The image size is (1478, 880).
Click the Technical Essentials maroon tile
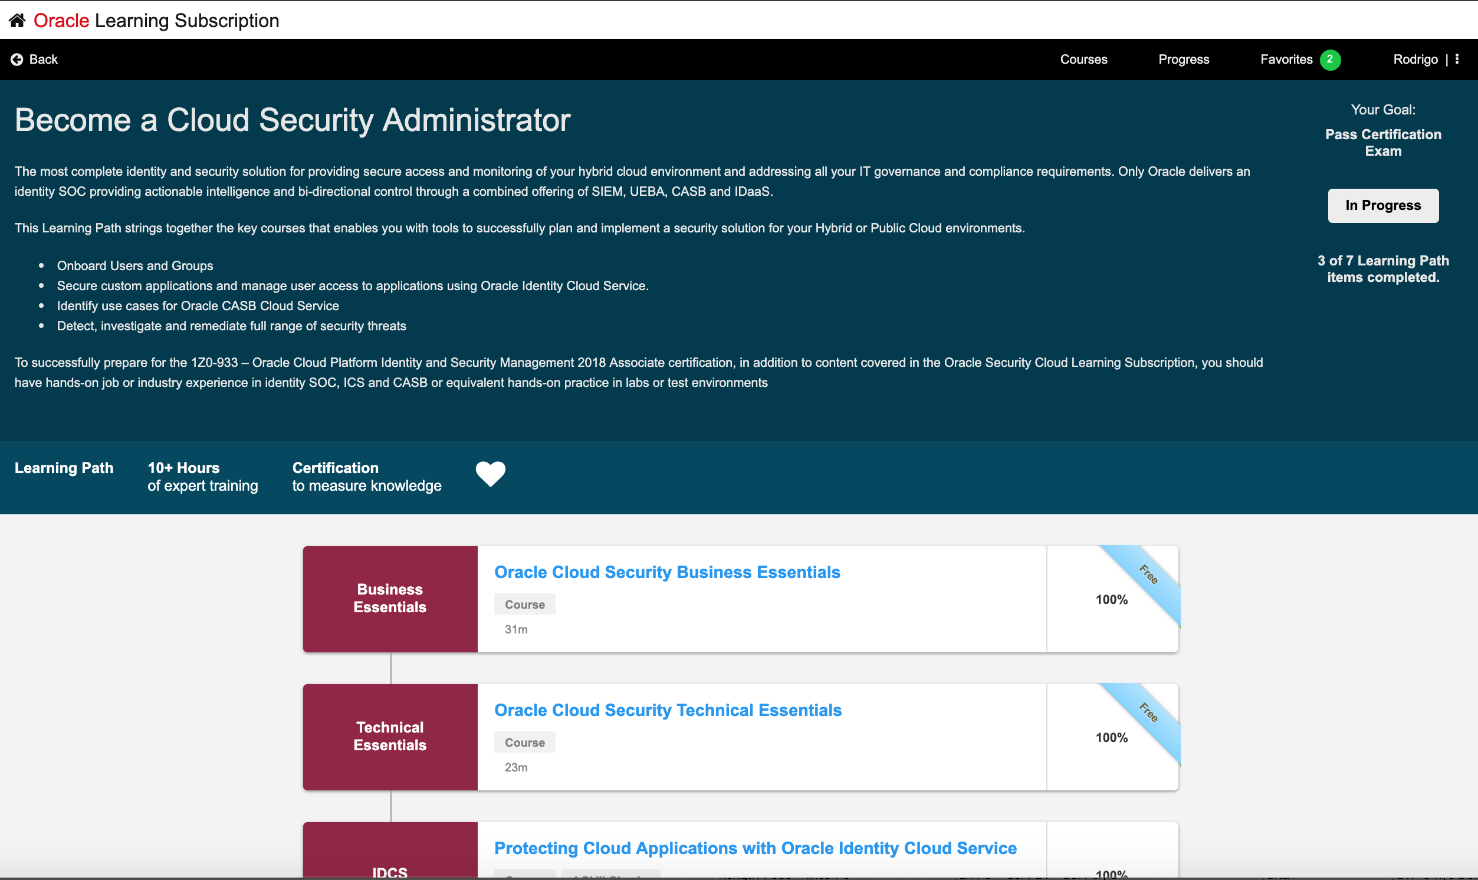tap(390, 737)
